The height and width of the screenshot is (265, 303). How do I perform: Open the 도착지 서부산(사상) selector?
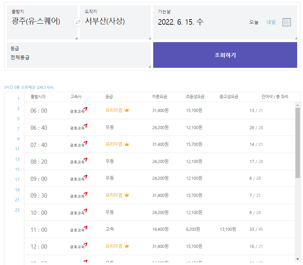pos(116,22)
